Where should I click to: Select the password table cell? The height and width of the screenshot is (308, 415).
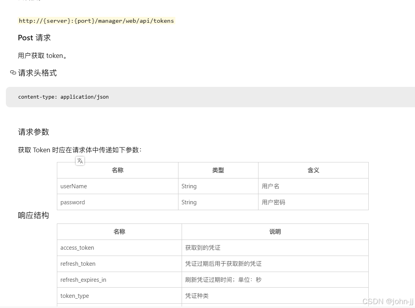click(72, 202)
